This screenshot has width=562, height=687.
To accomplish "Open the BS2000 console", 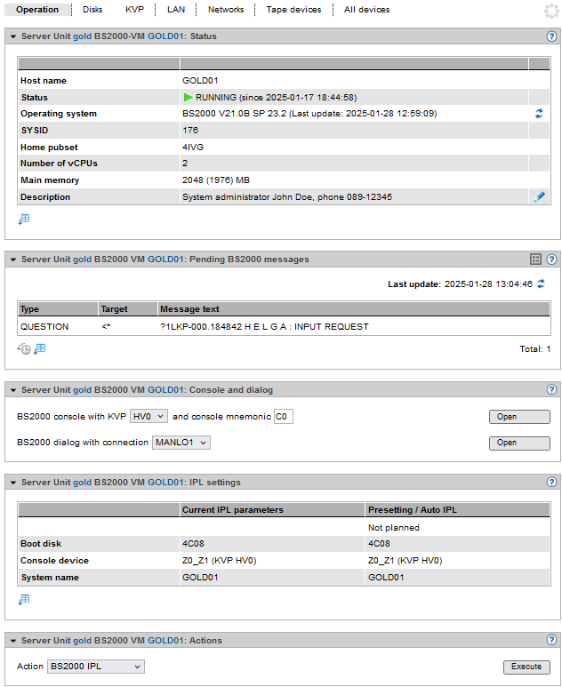I will (x=519, y=417).
